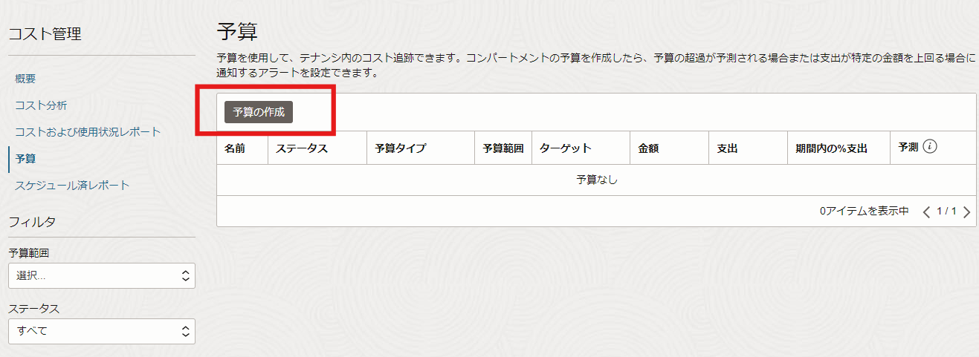Viewport: 979px width, 357px height.
Task: Expand the ステータス filter dropdown showing すべて
Action: (x=102, y=331)
